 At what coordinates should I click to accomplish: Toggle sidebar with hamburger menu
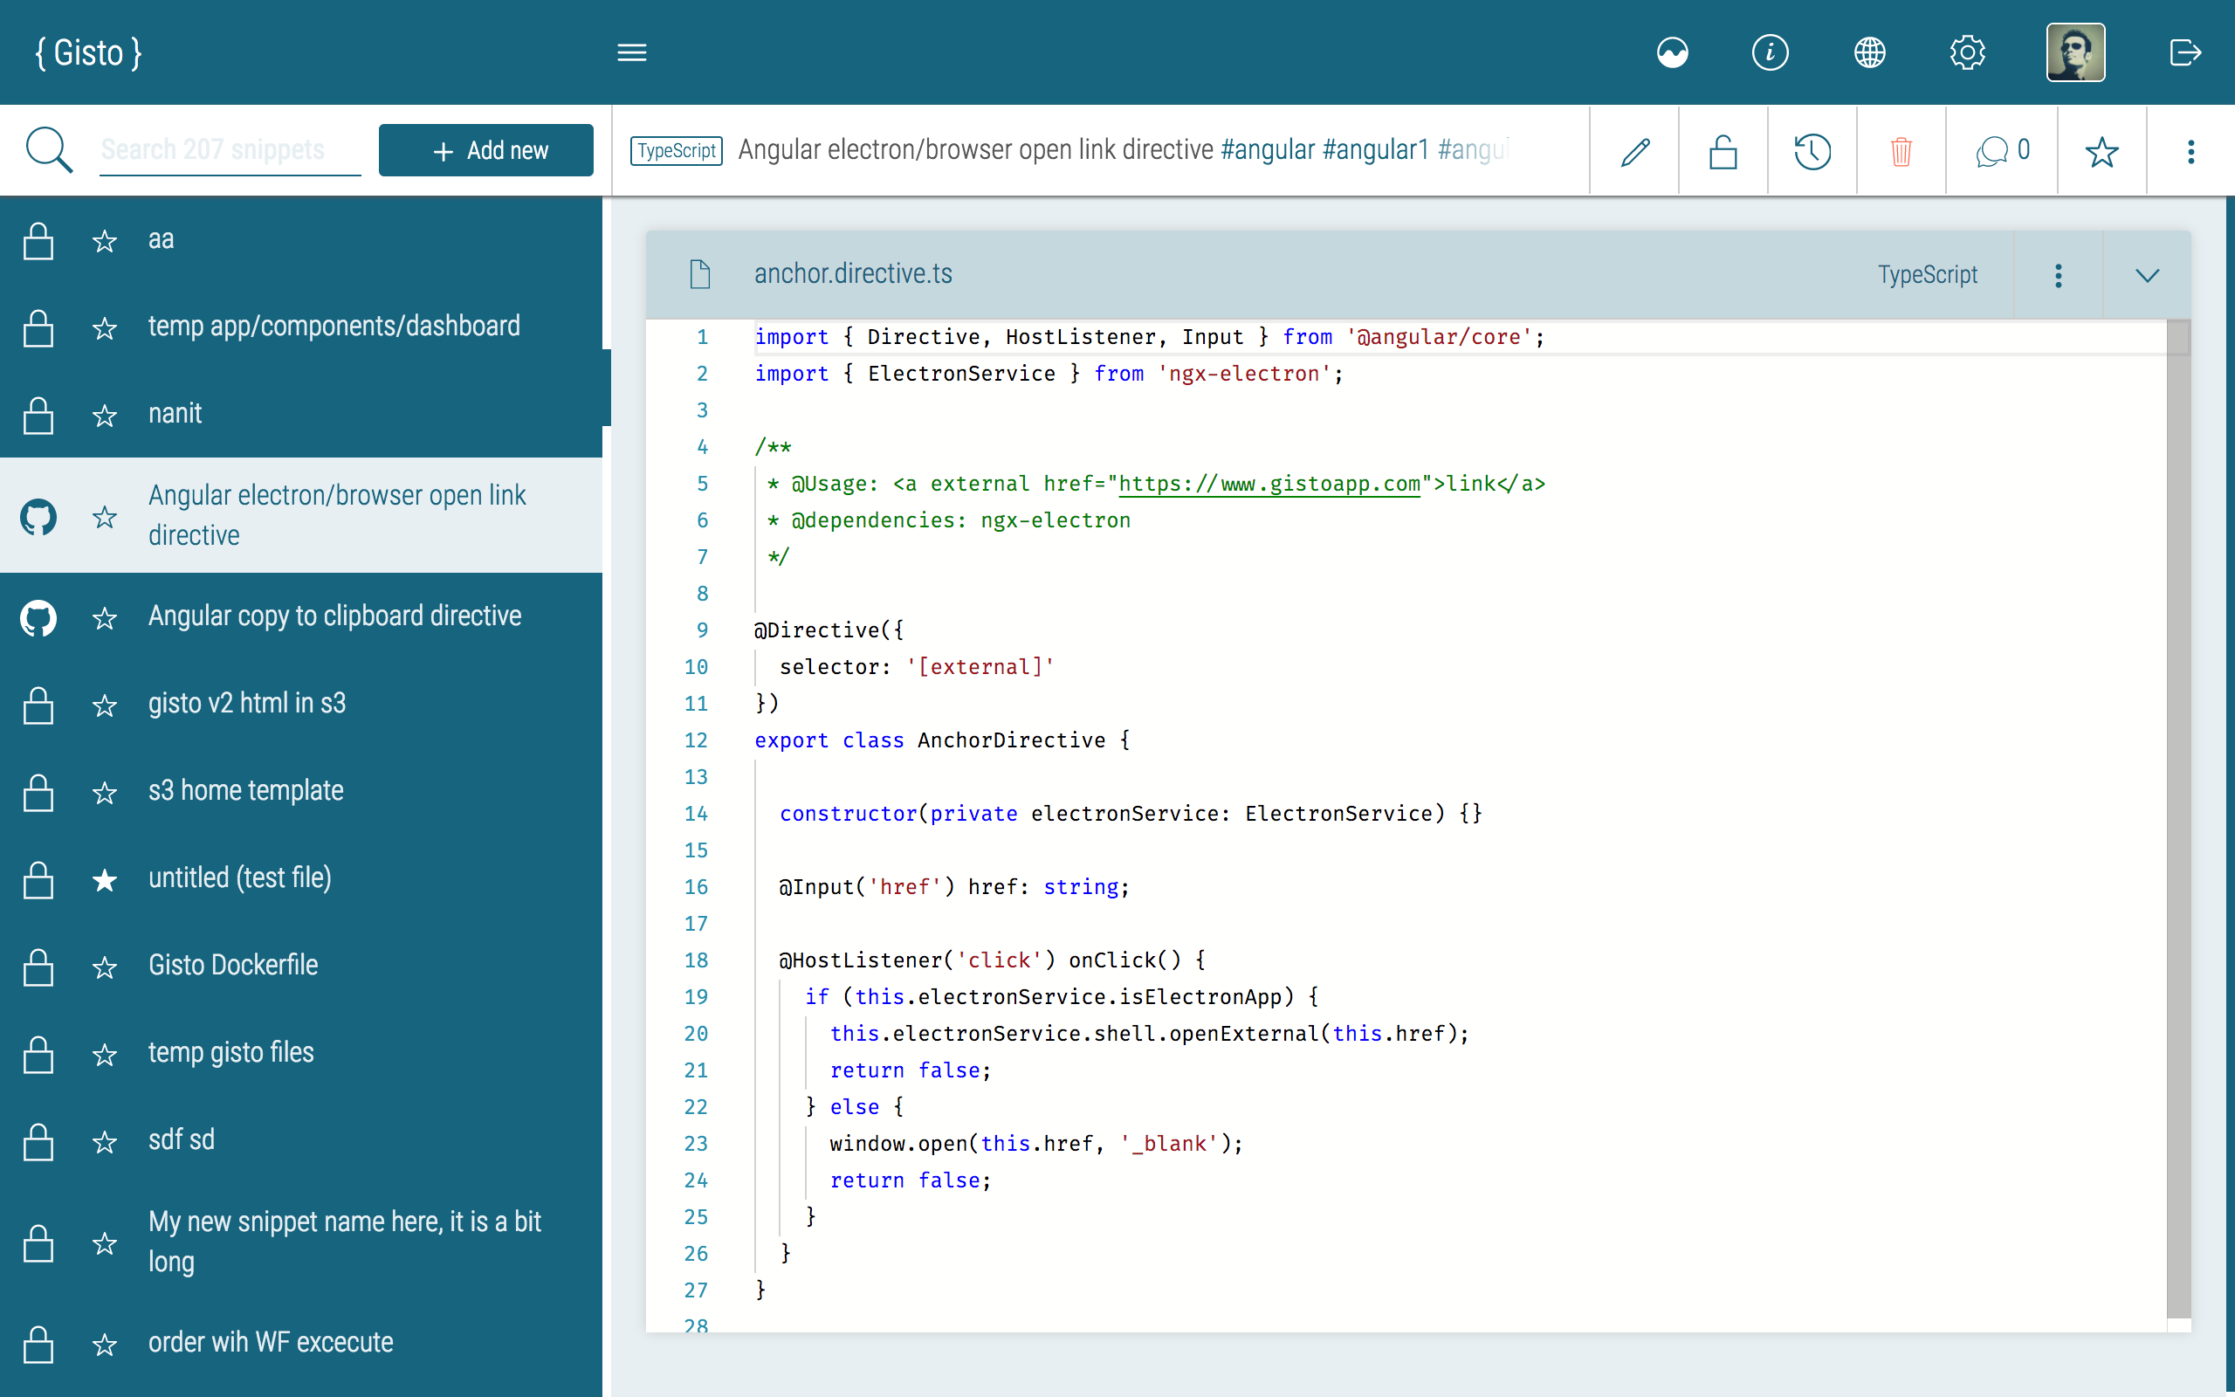(x=632, y=52)
